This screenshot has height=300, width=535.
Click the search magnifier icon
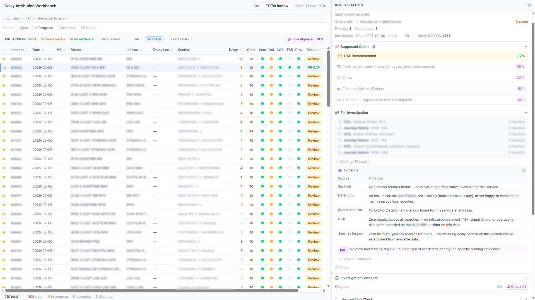8,18
